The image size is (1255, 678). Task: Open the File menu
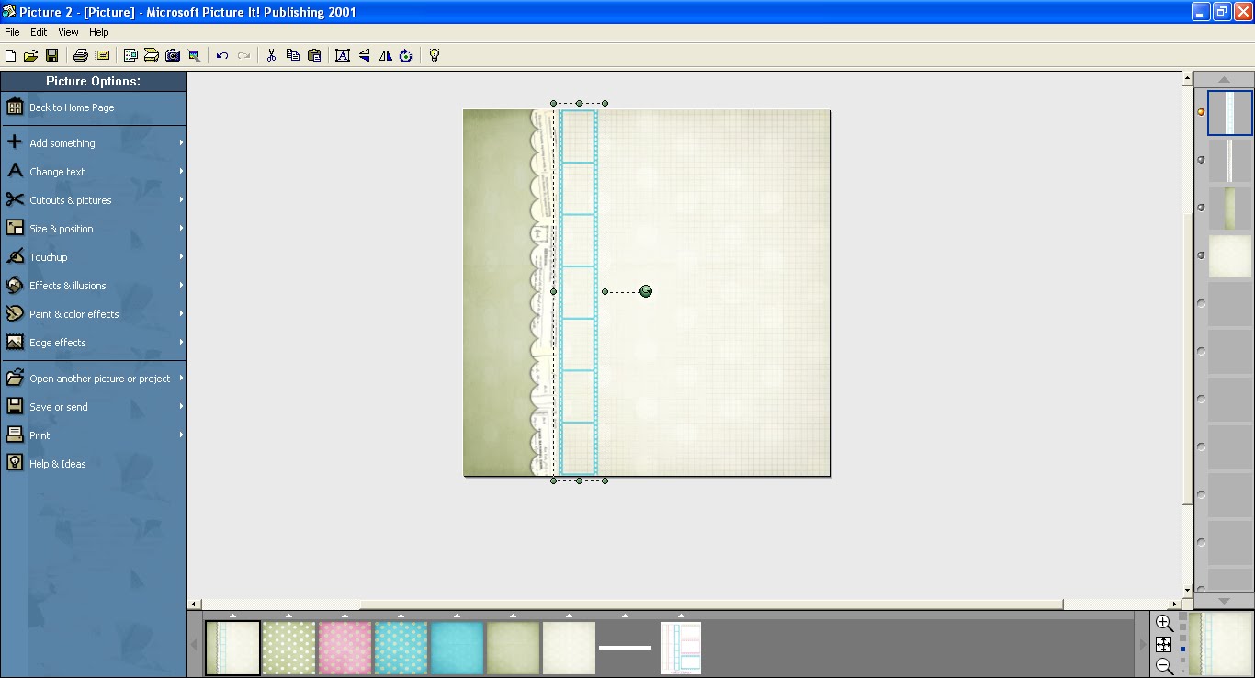pos(12,32)
